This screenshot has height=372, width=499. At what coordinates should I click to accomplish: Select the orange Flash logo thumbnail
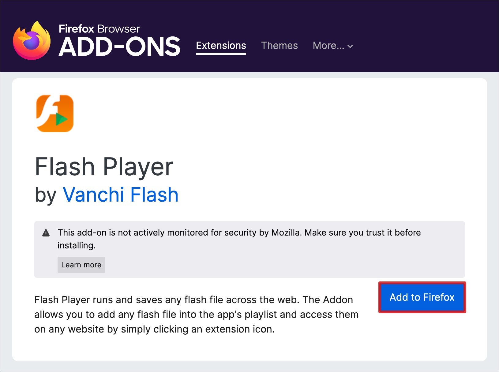click(54, 113)
